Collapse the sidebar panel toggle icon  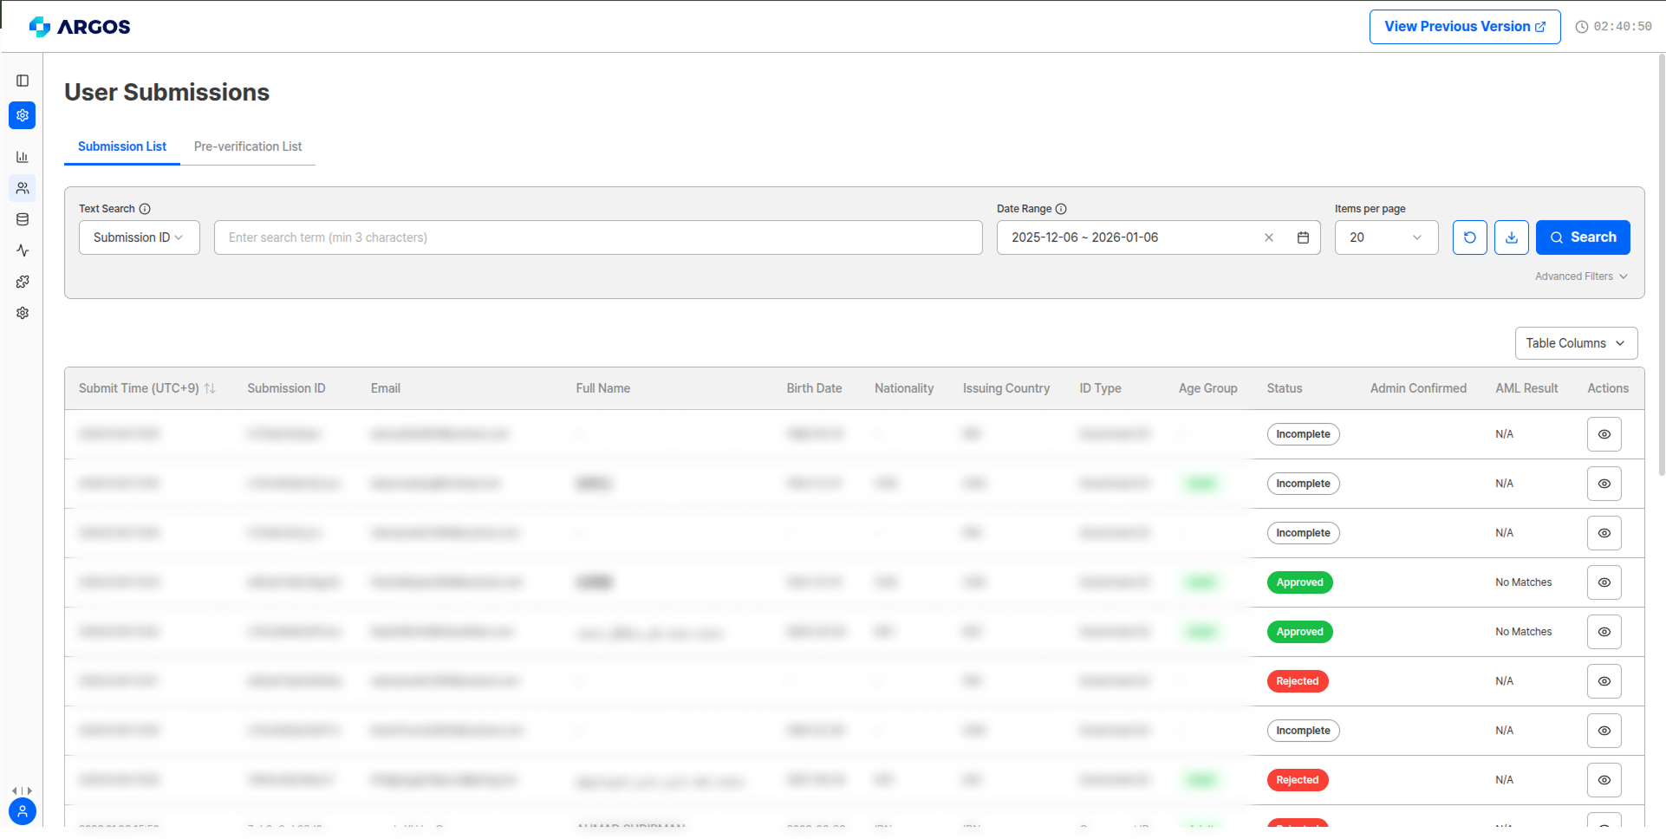click(x=22, y=81)
